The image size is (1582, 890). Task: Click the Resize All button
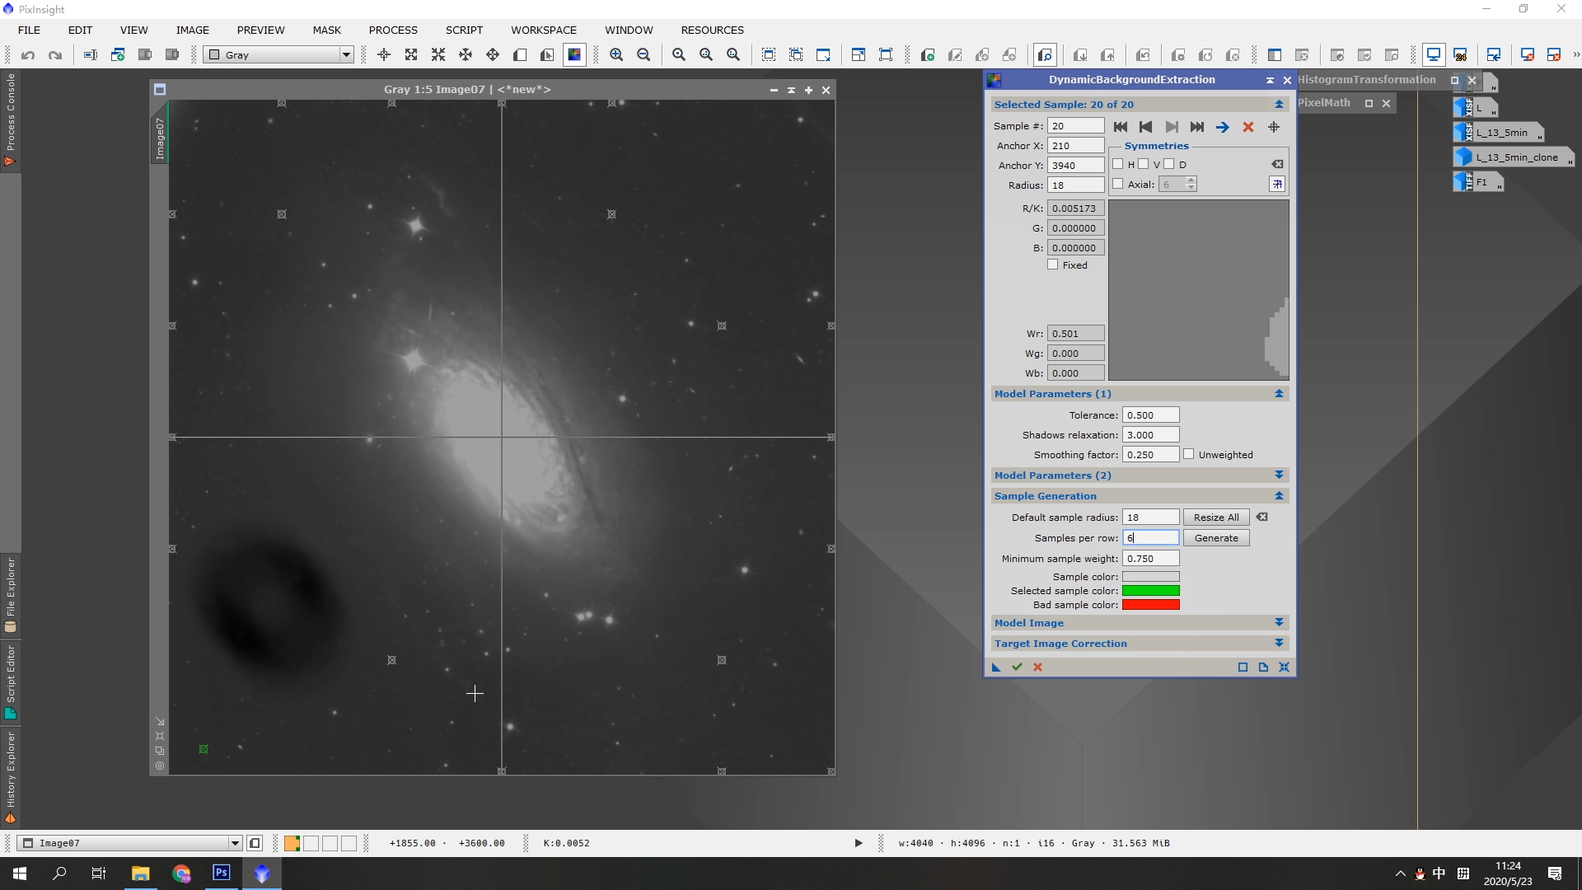(x=1216, y=518)
